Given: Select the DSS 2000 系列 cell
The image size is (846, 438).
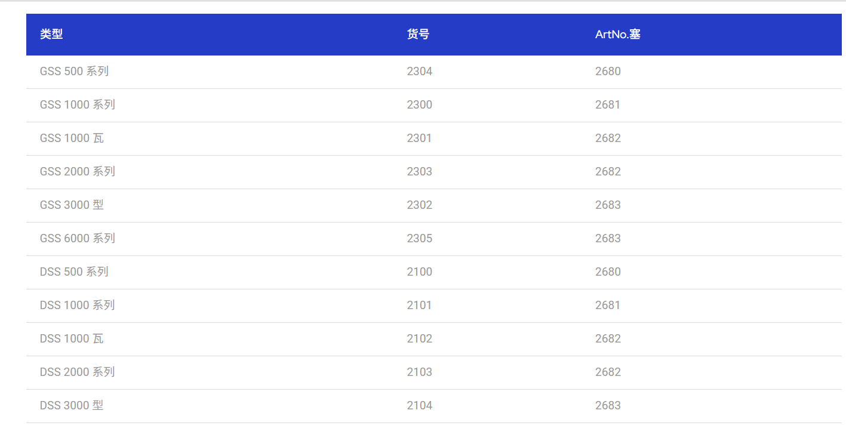Looking at the screenshot, I should point(77,372).
